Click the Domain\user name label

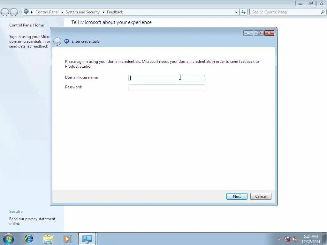[x=82, y=78]
